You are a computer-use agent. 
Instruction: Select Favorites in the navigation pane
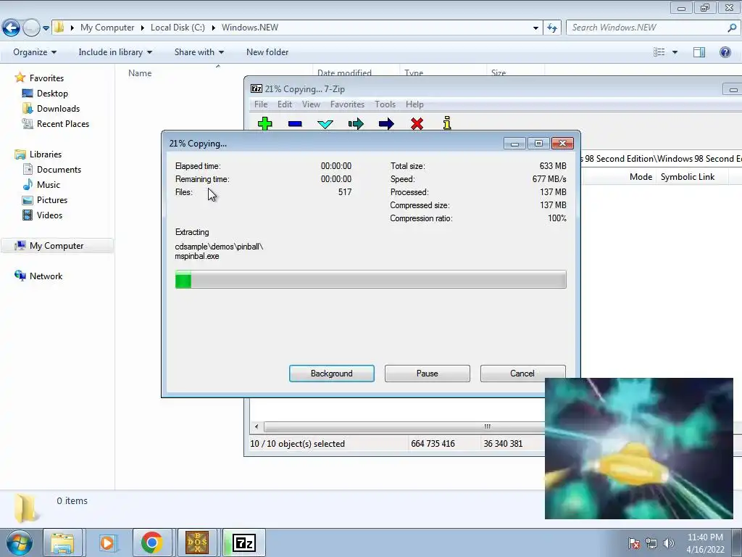coord(46,78)
